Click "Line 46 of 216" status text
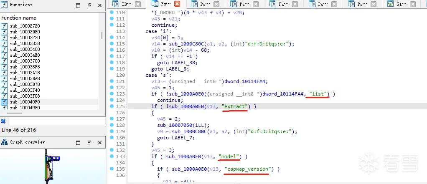The width and height of the screenshot is (427, 184). tap(19, 130)
